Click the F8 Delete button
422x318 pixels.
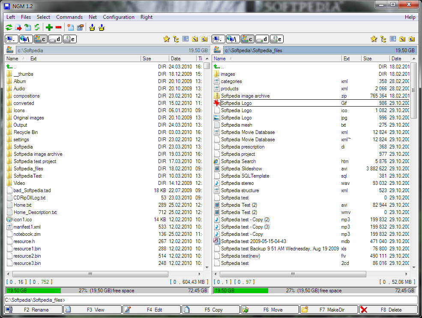388,310
